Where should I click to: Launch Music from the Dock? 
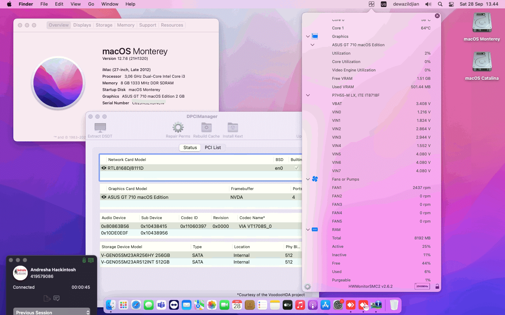coord(300,305)
